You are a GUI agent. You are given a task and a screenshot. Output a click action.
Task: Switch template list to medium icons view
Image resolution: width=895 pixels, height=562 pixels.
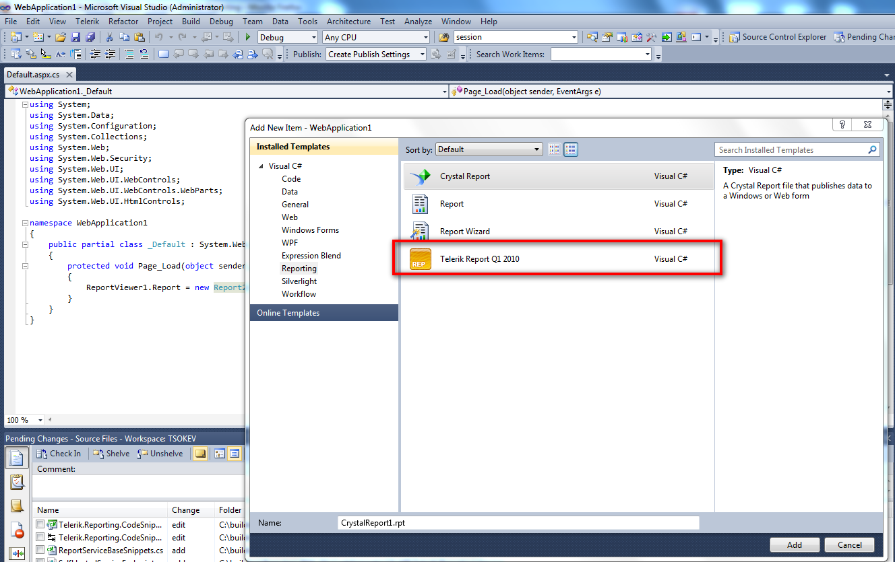point(571,149)
